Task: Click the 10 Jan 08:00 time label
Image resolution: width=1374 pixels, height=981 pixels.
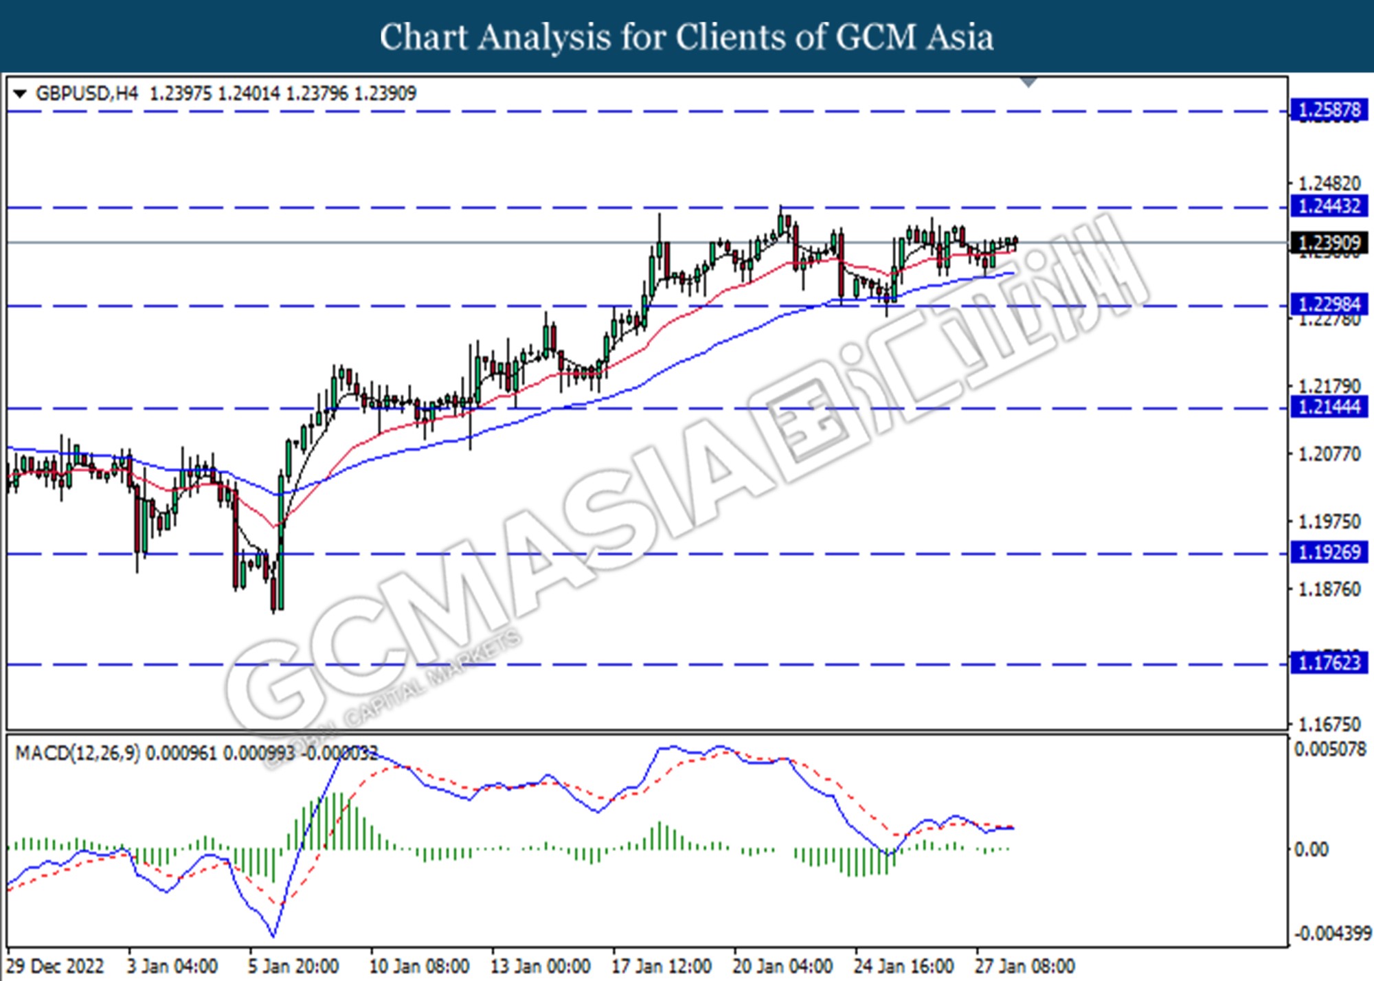Action: pos(419,966)
